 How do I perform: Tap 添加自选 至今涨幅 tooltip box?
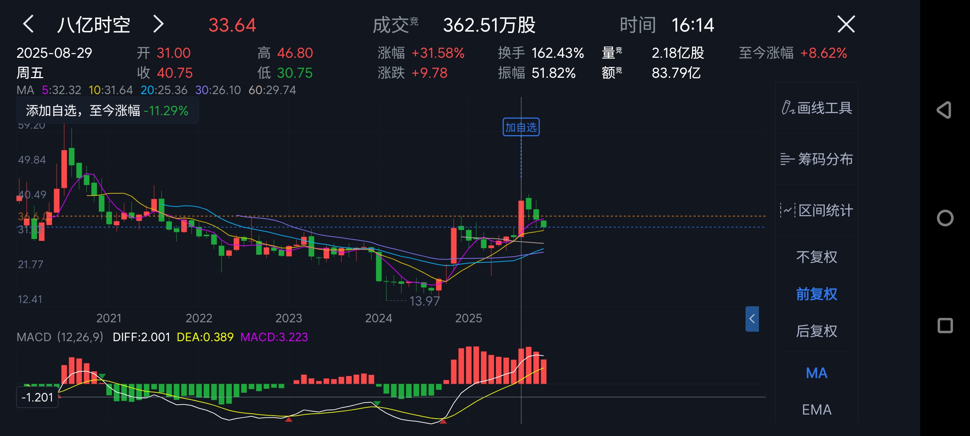tap(107, 111)
